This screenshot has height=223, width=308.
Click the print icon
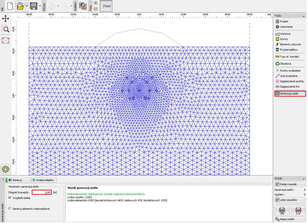pyautogui.click(x=282, y=211)
